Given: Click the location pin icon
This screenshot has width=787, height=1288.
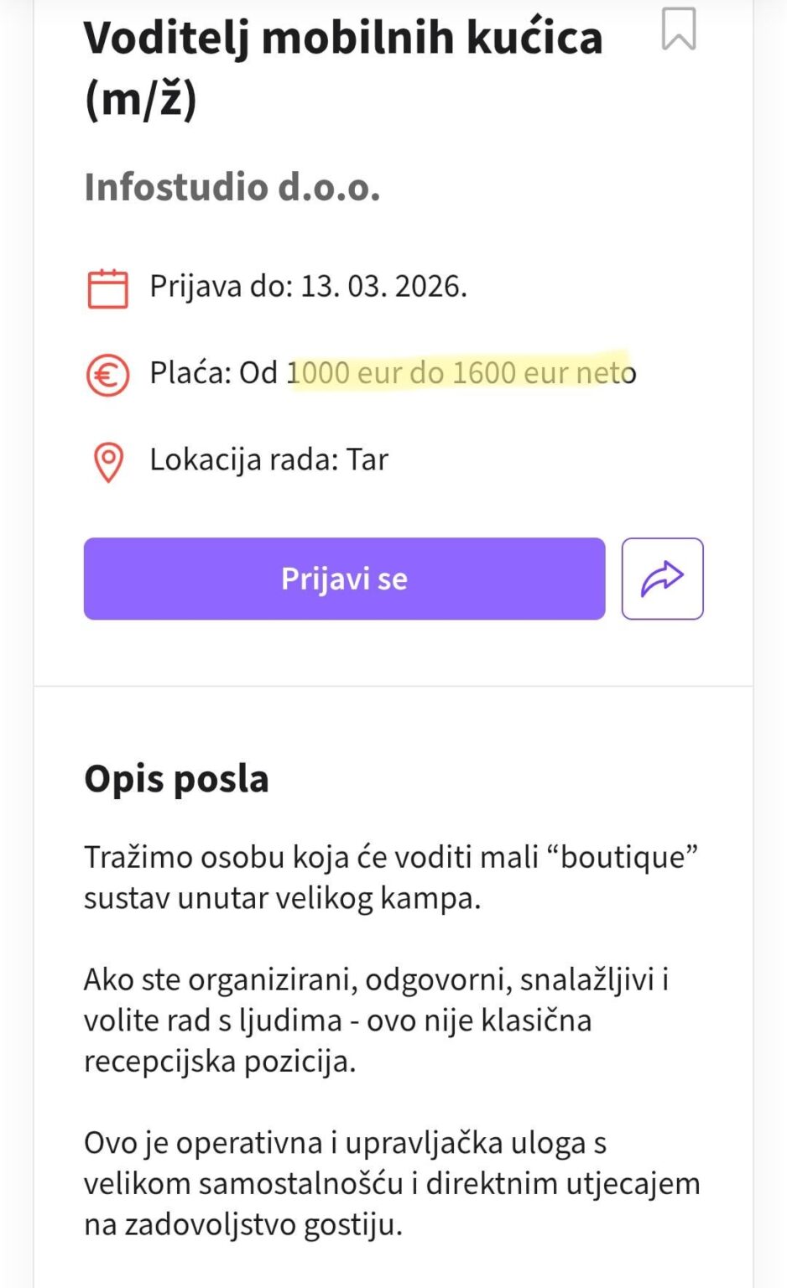Looking at the screenshot, I should [x=108, y=462].
